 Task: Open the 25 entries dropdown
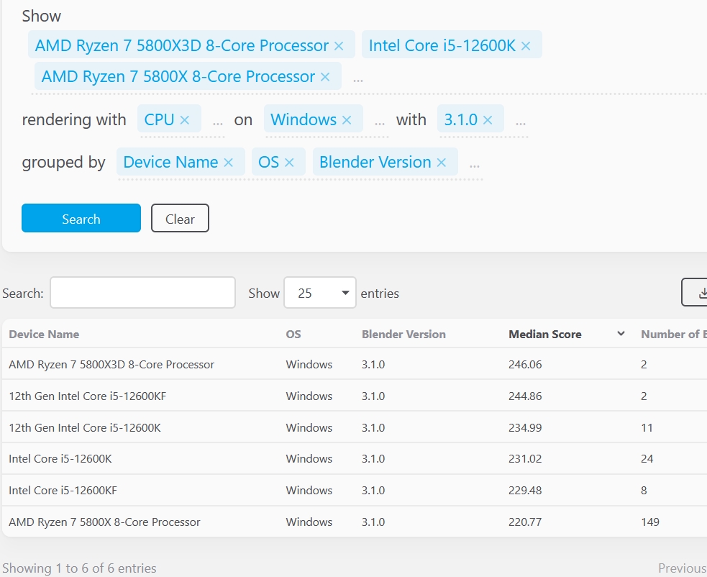[x=319, y=293]
